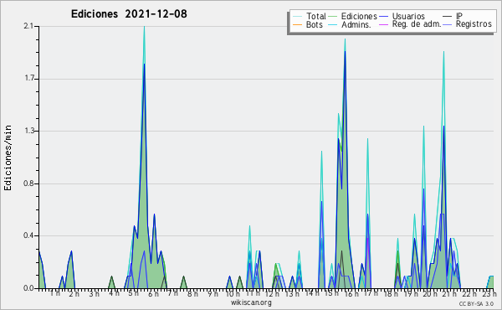This screenshot has width=502, height=310.
Task: Click the 10 h x-axis label
Action: [x=233, y=293]
